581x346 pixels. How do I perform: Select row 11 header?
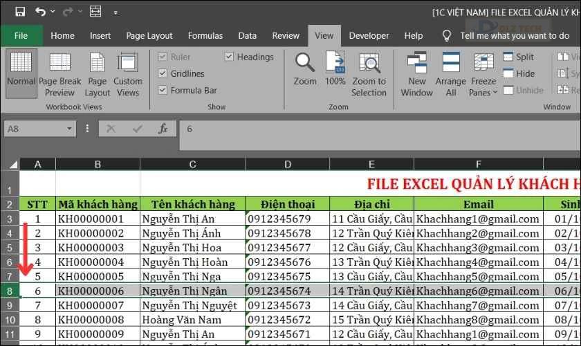click(x=10, y=334)
